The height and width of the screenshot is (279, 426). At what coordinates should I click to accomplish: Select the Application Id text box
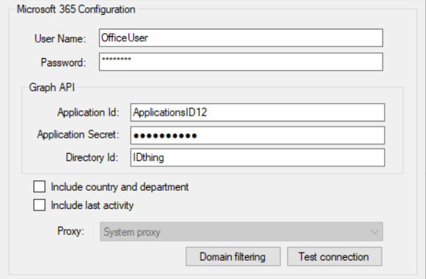pyautogui.click(x=257, y=112)
